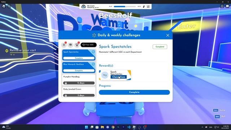Click the ENG language indicator
This screenshot has height=130, width=231.
click(x=211, y=127)
